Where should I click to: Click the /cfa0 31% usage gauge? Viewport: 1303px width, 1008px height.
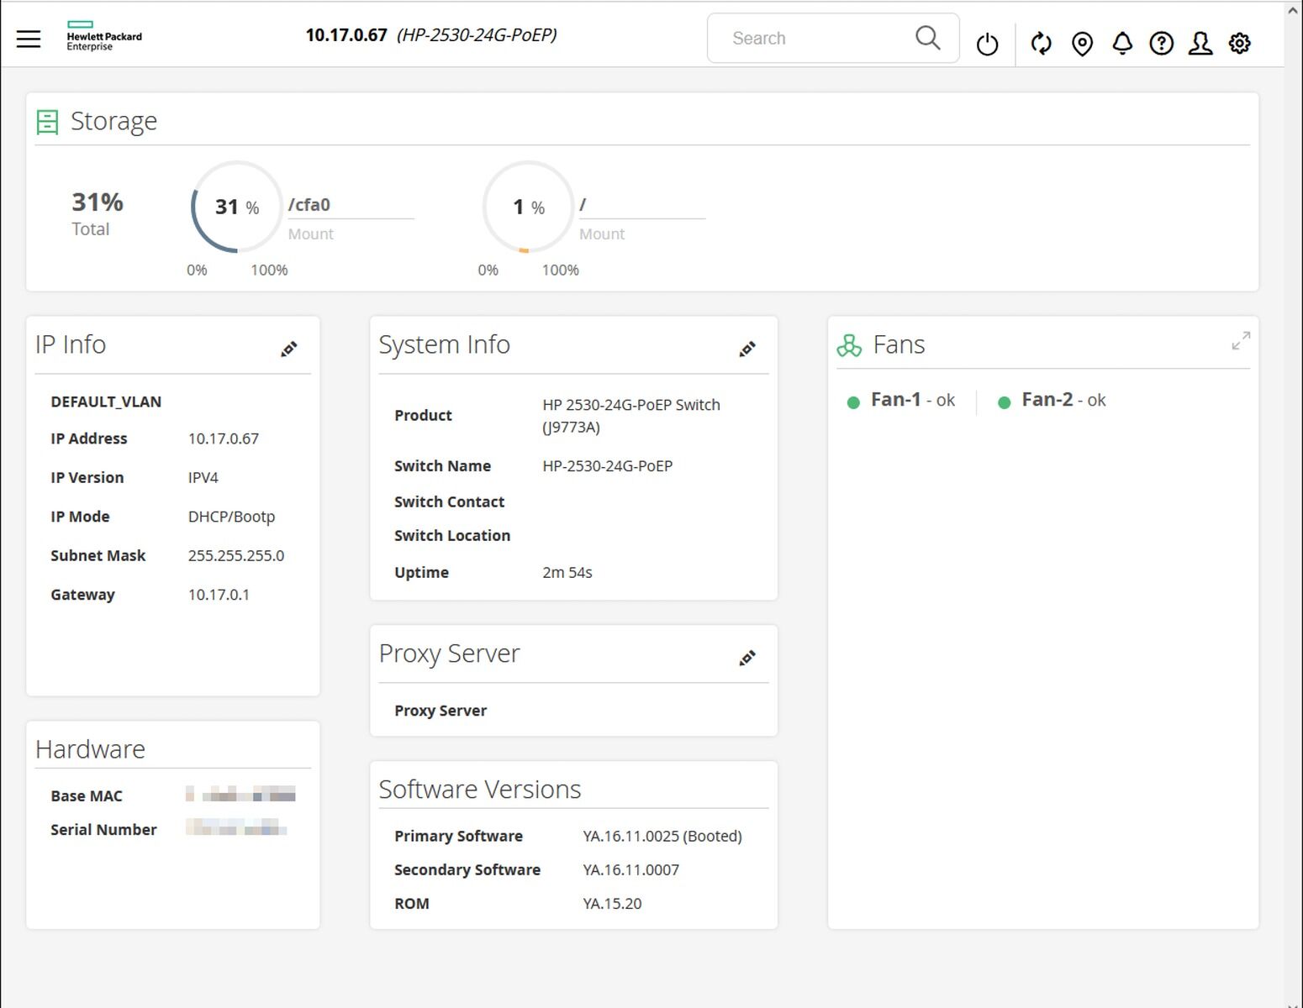[x=237, y=207]
